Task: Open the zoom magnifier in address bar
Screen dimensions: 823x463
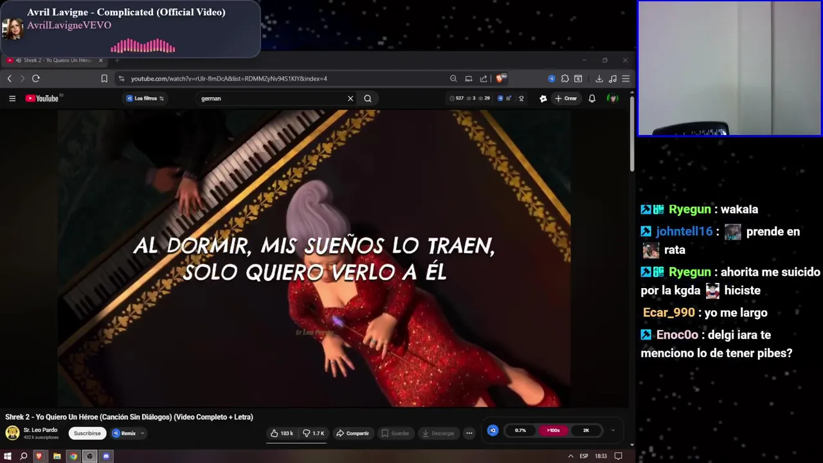Action: (x=453, y=78)
